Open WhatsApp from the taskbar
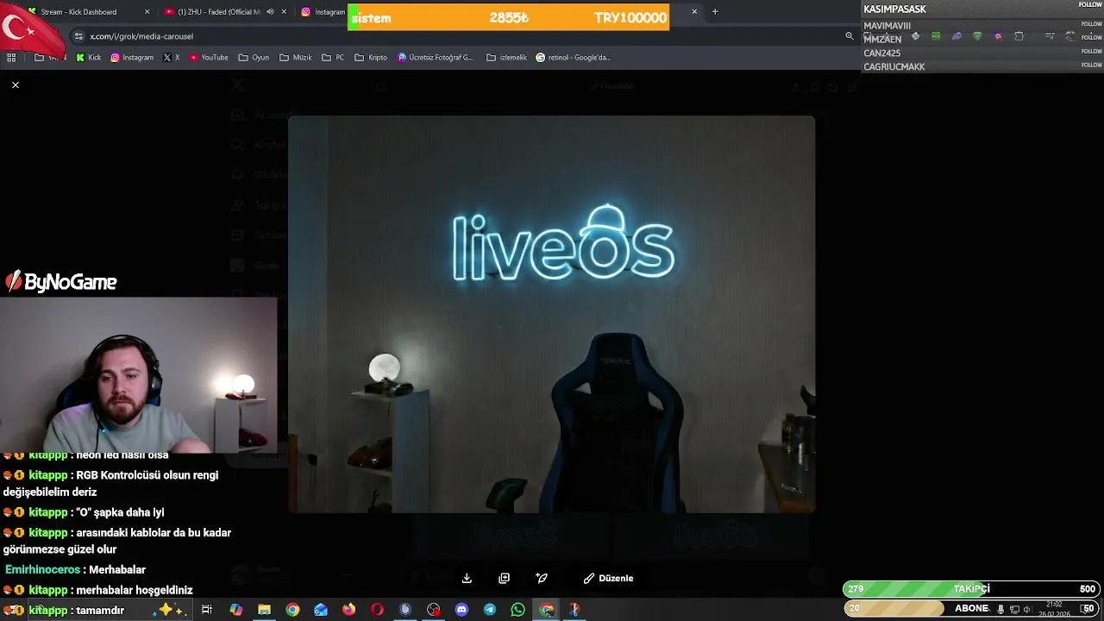This screenshot has width=1104, height=621. [517, 610]
